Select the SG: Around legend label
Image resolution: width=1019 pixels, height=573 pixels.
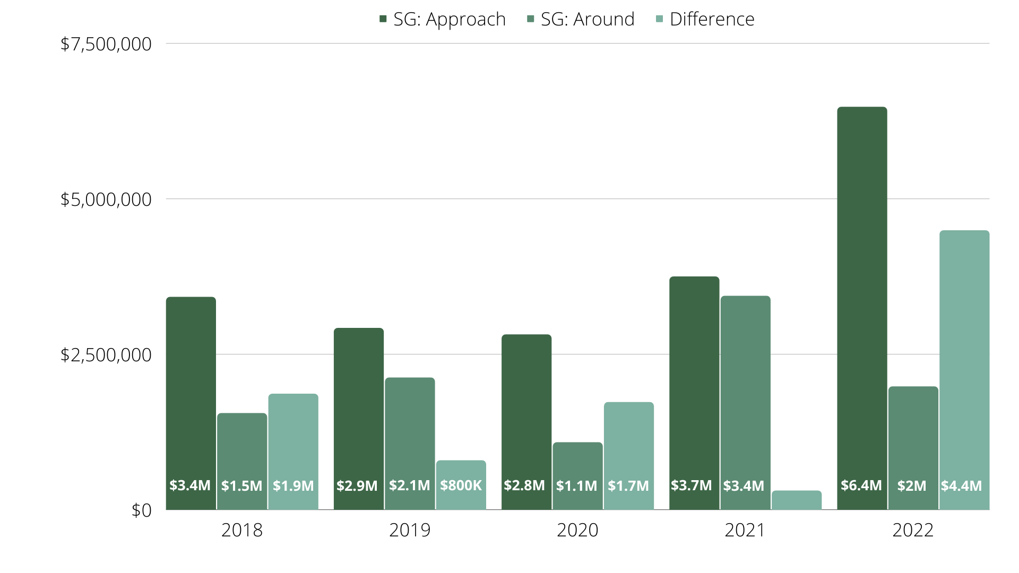[588, 19]
